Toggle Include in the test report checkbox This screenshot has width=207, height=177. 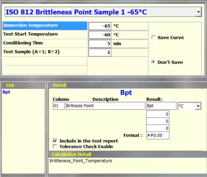pos(55,141)
